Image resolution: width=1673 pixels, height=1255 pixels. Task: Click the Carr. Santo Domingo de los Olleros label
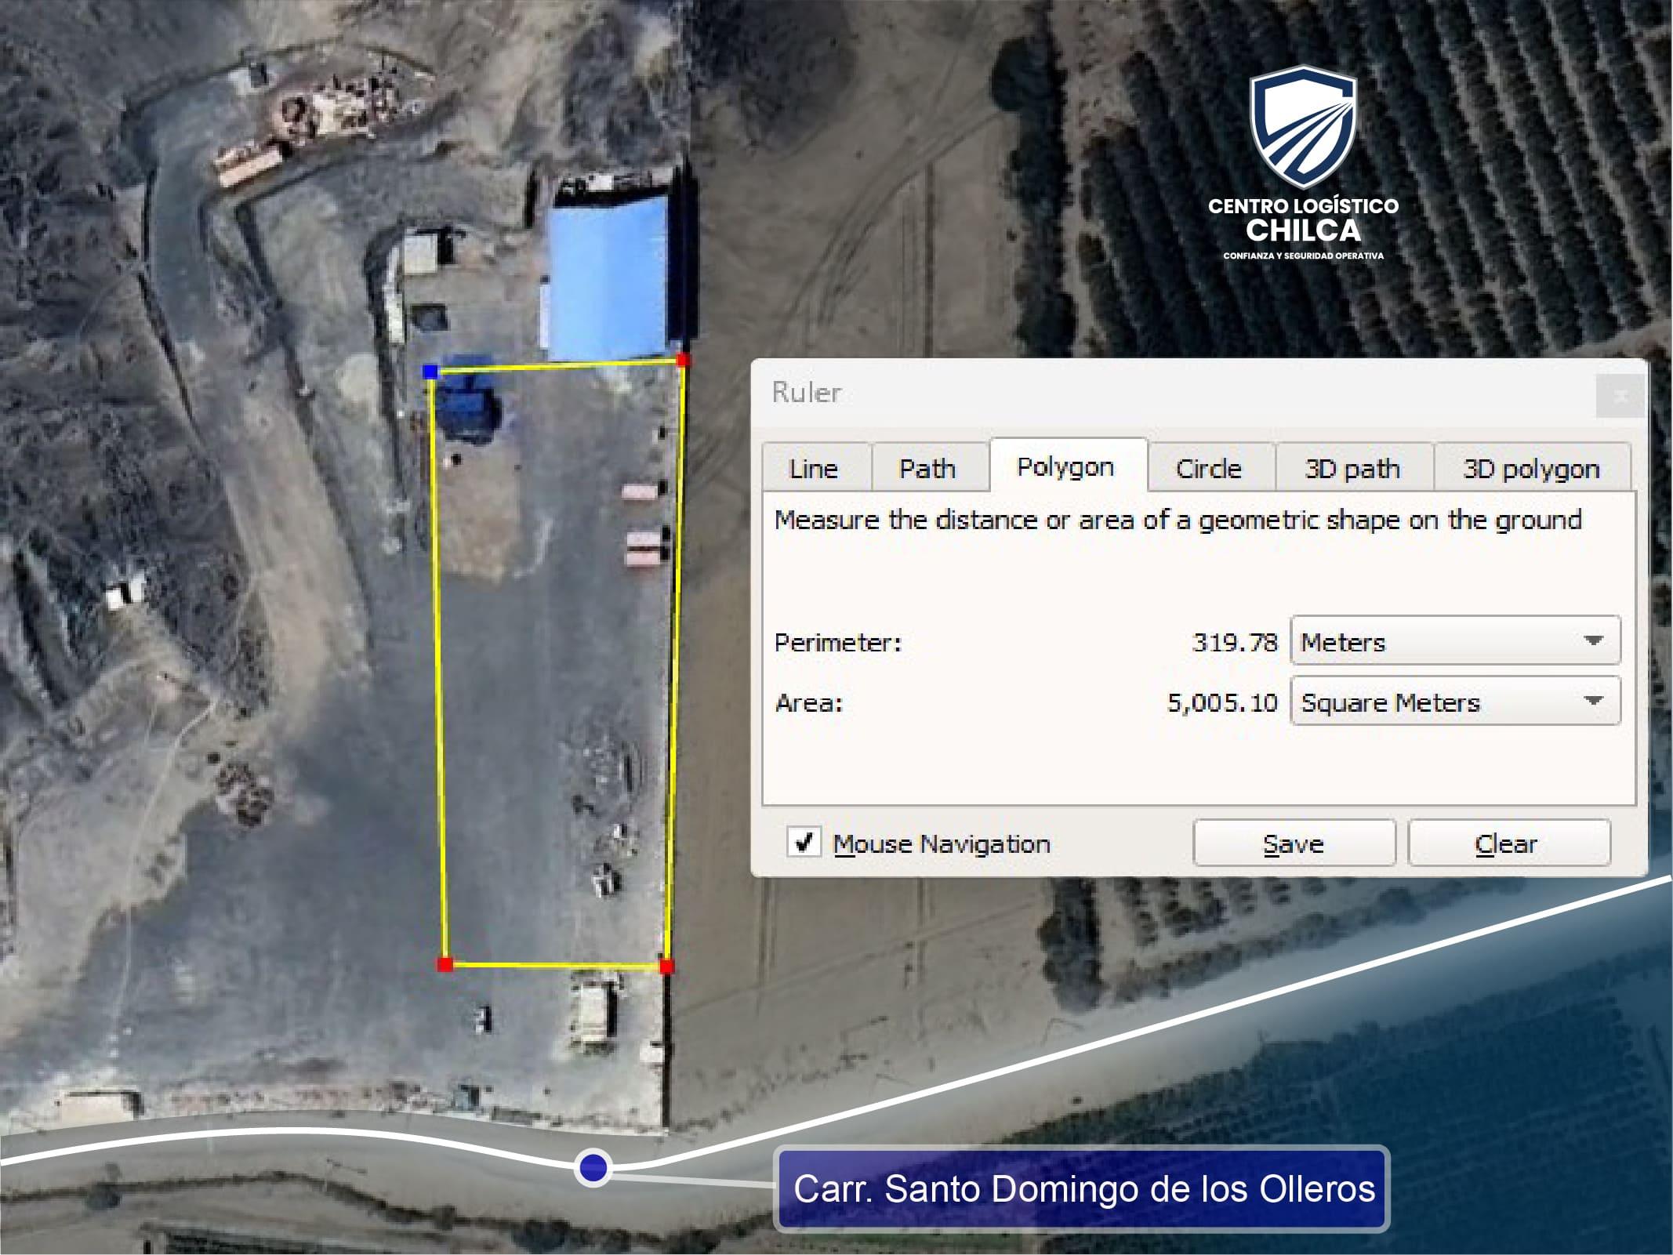click(x=1081, y=1188)
